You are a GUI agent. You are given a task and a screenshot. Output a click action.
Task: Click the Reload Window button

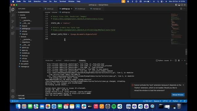[x=178, y=95]
